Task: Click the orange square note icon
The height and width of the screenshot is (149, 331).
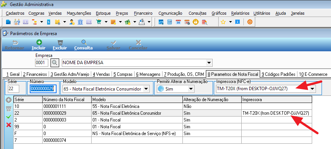Action: (113, 22)
